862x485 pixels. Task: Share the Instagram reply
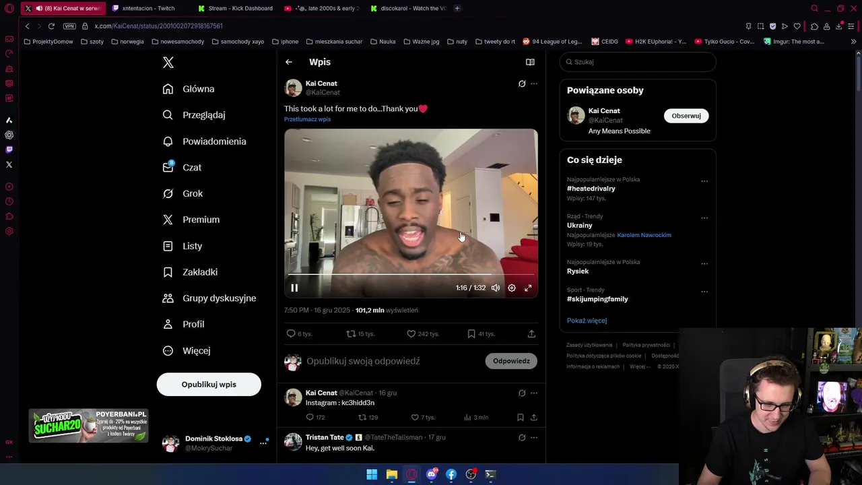point(534,417)
